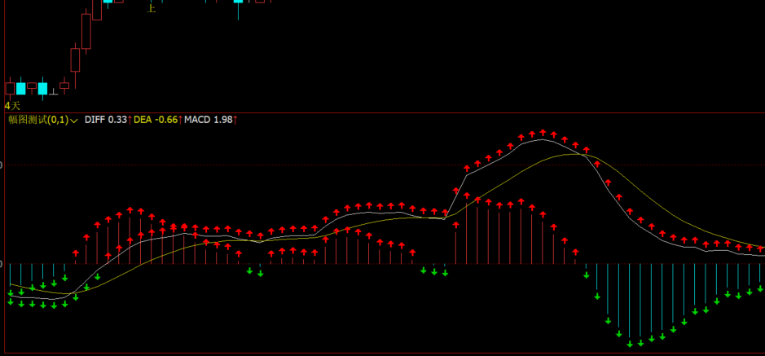Click the MACD 1.98 value label

(x=208, y=120)
